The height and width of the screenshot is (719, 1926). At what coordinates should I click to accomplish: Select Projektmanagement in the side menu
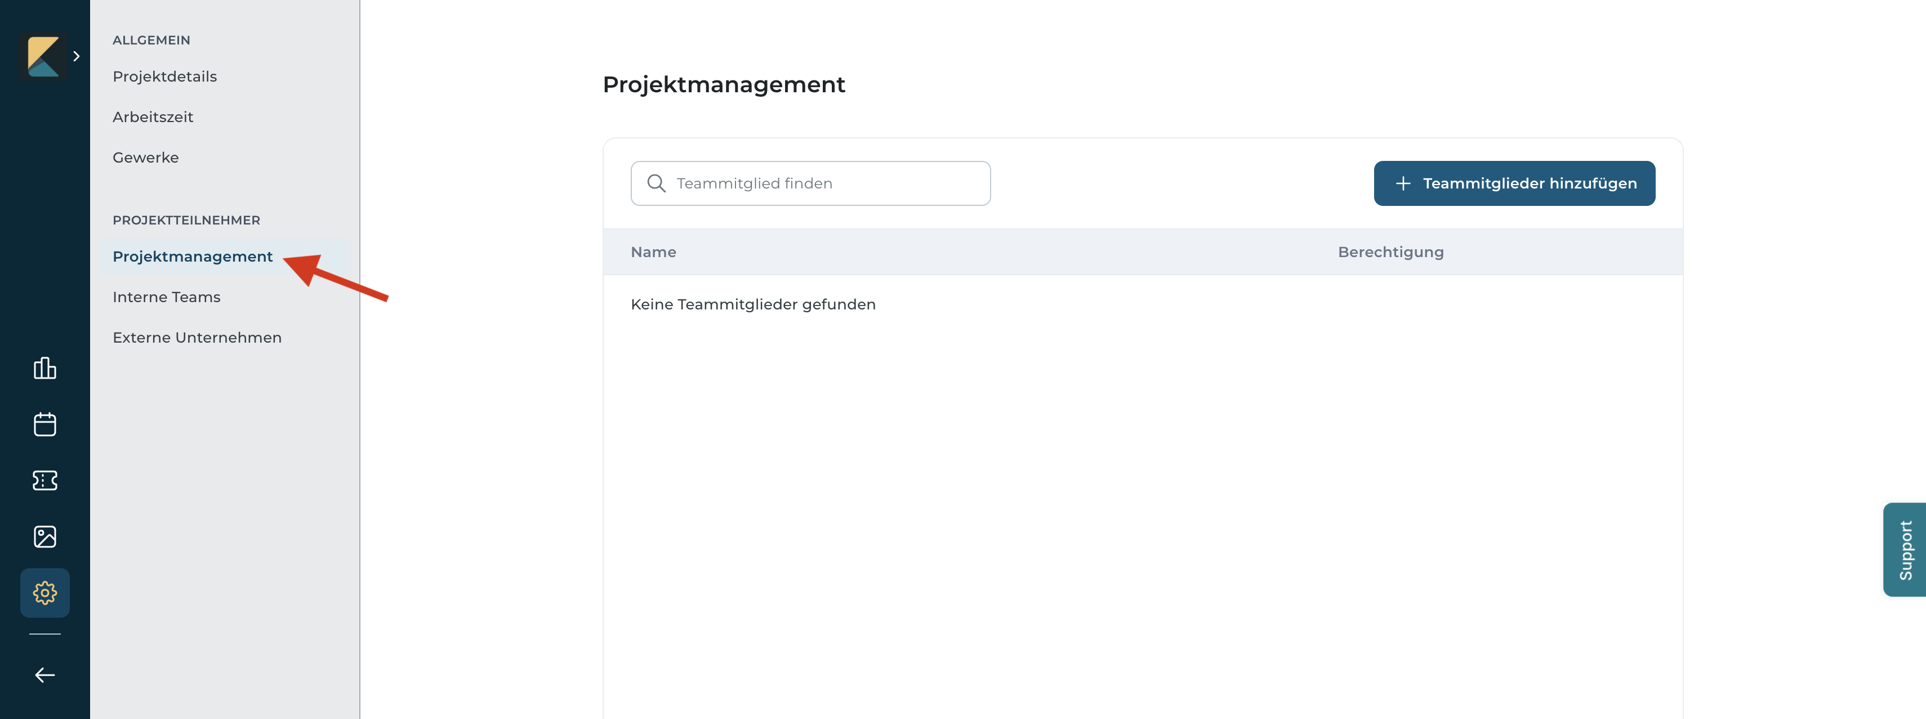coord(224,256)
